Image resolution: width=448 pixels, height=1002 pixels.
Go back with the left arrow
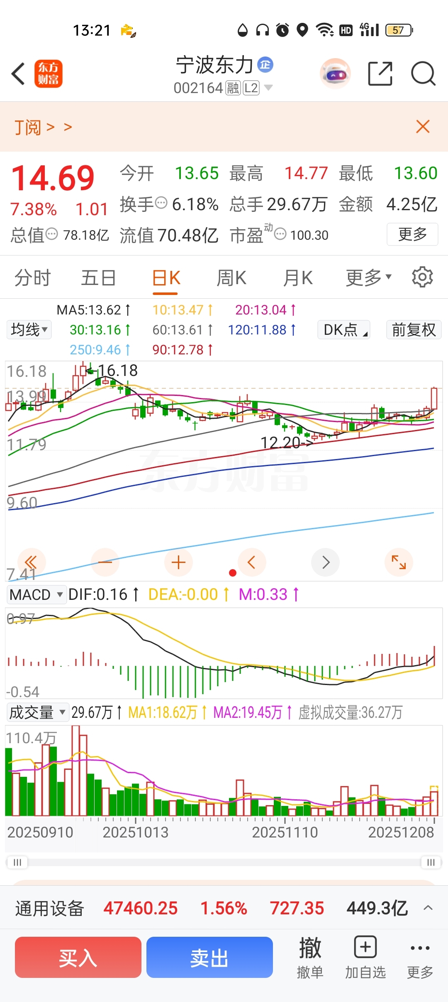18,74
